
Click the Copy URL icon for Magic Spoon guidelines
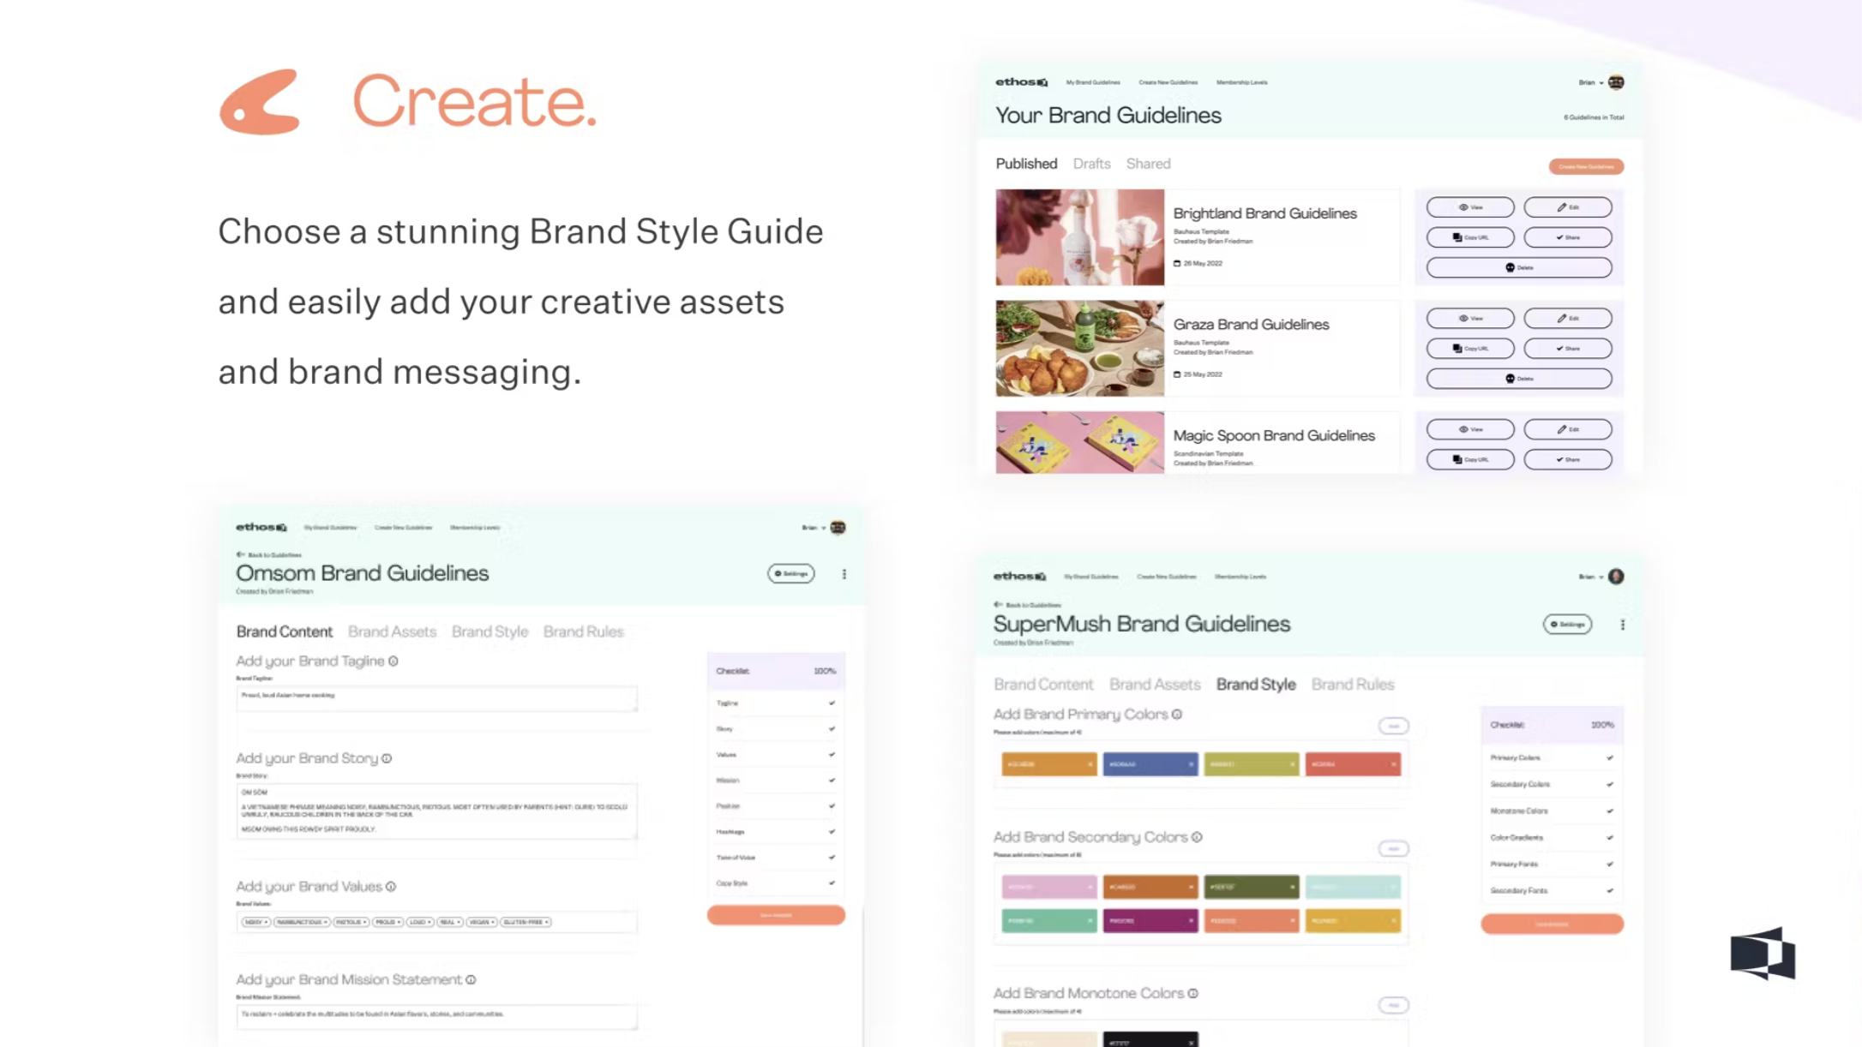coord(1457,459)
